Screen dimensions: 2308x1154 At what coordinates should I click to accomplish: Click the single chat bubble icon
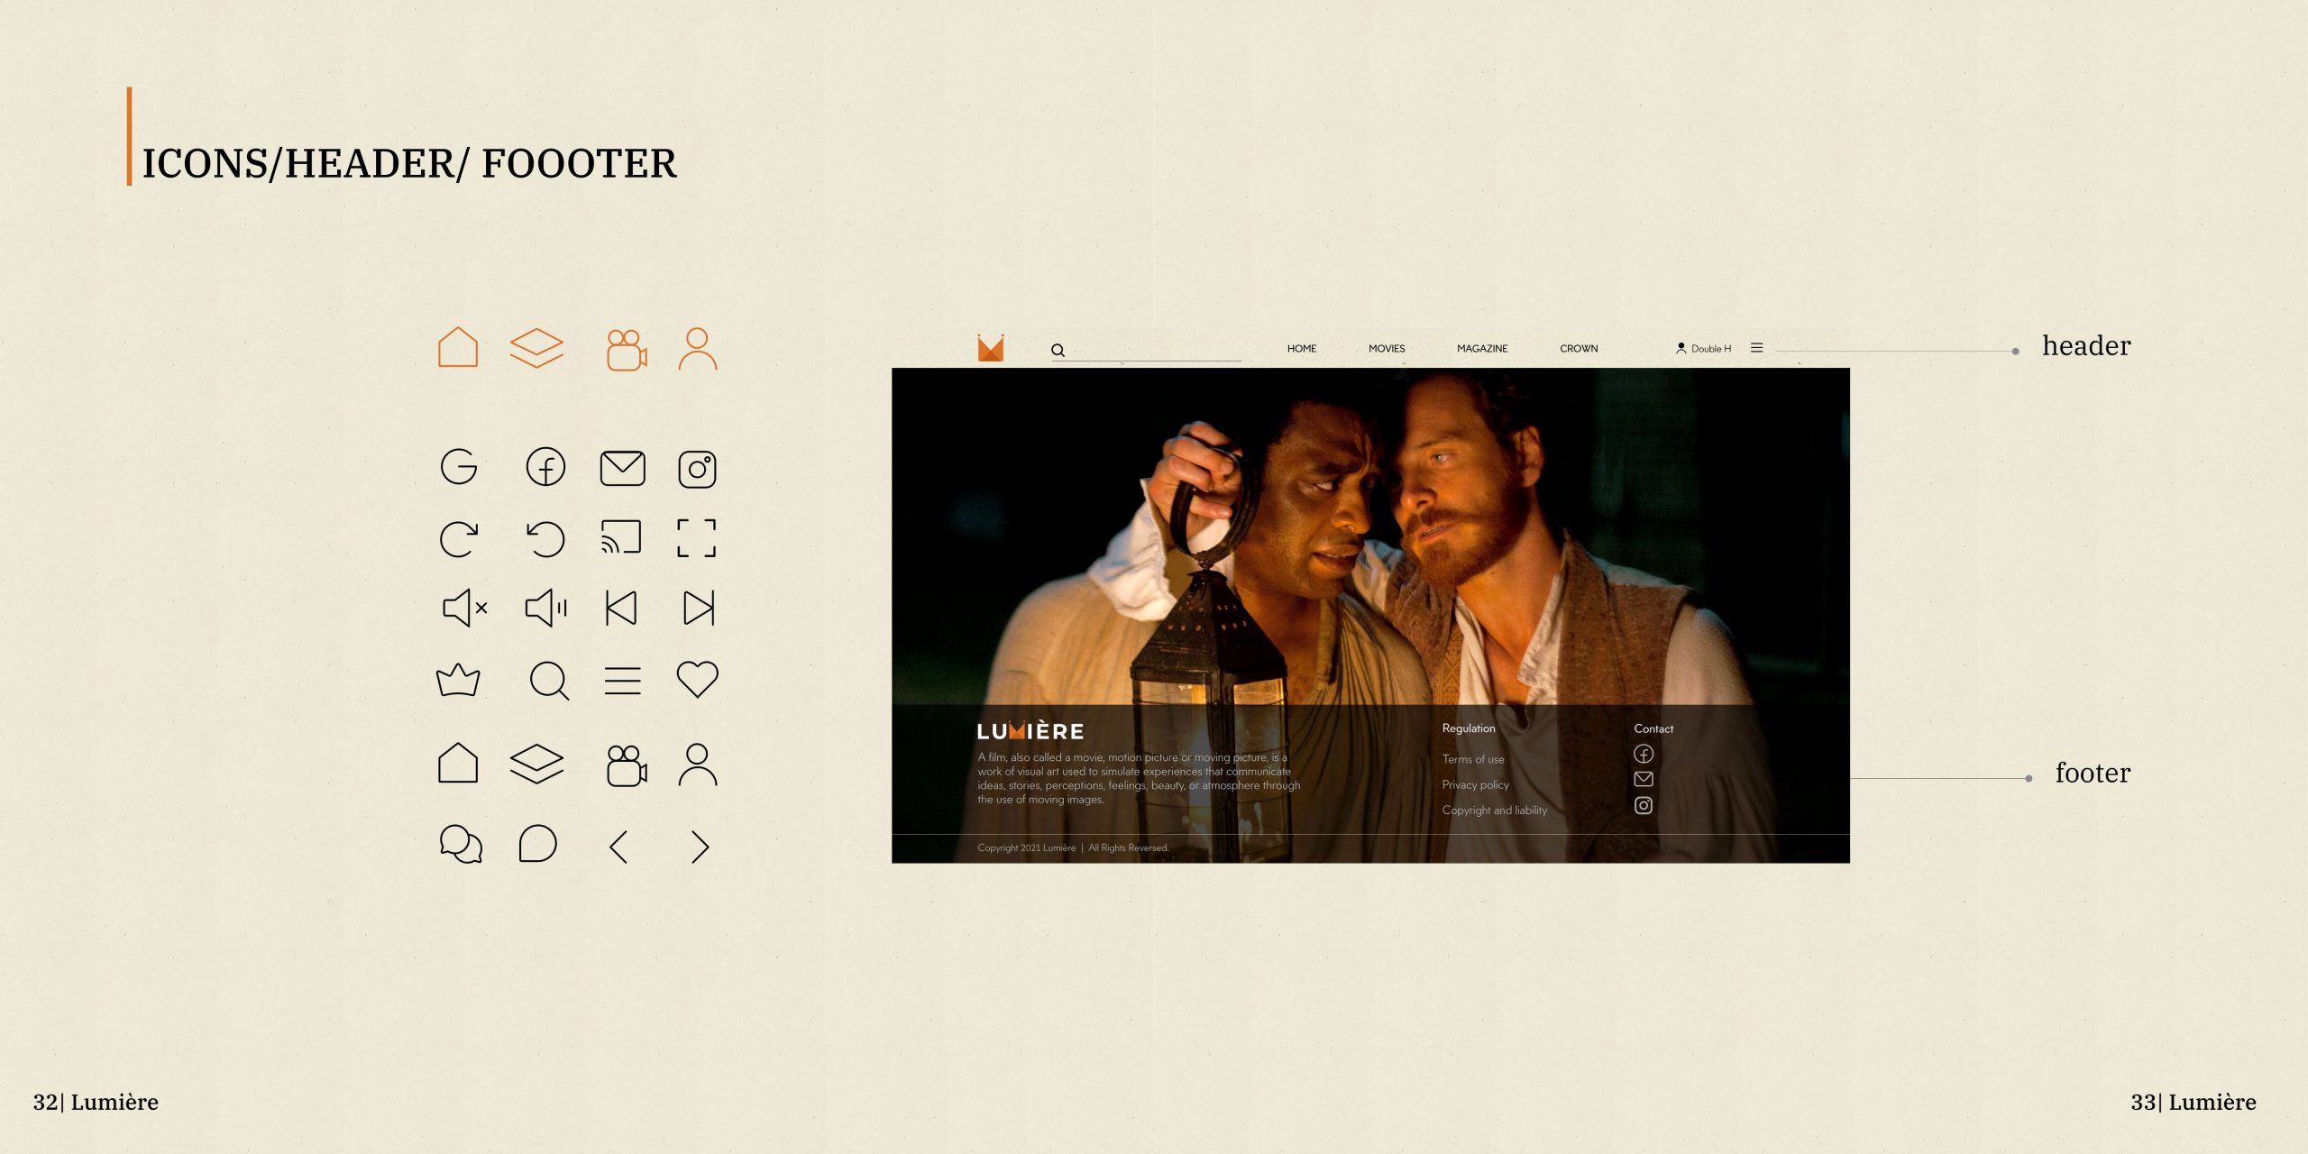[538, 844]
